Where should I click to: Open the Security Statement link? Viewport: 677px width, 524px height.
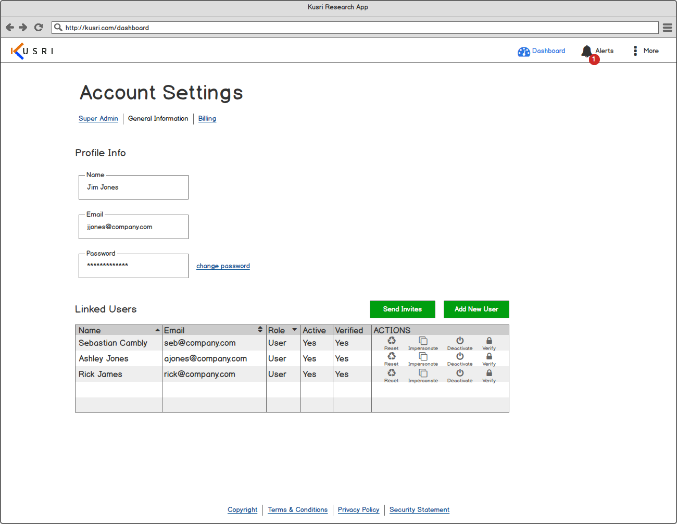(x=419, y=510)
